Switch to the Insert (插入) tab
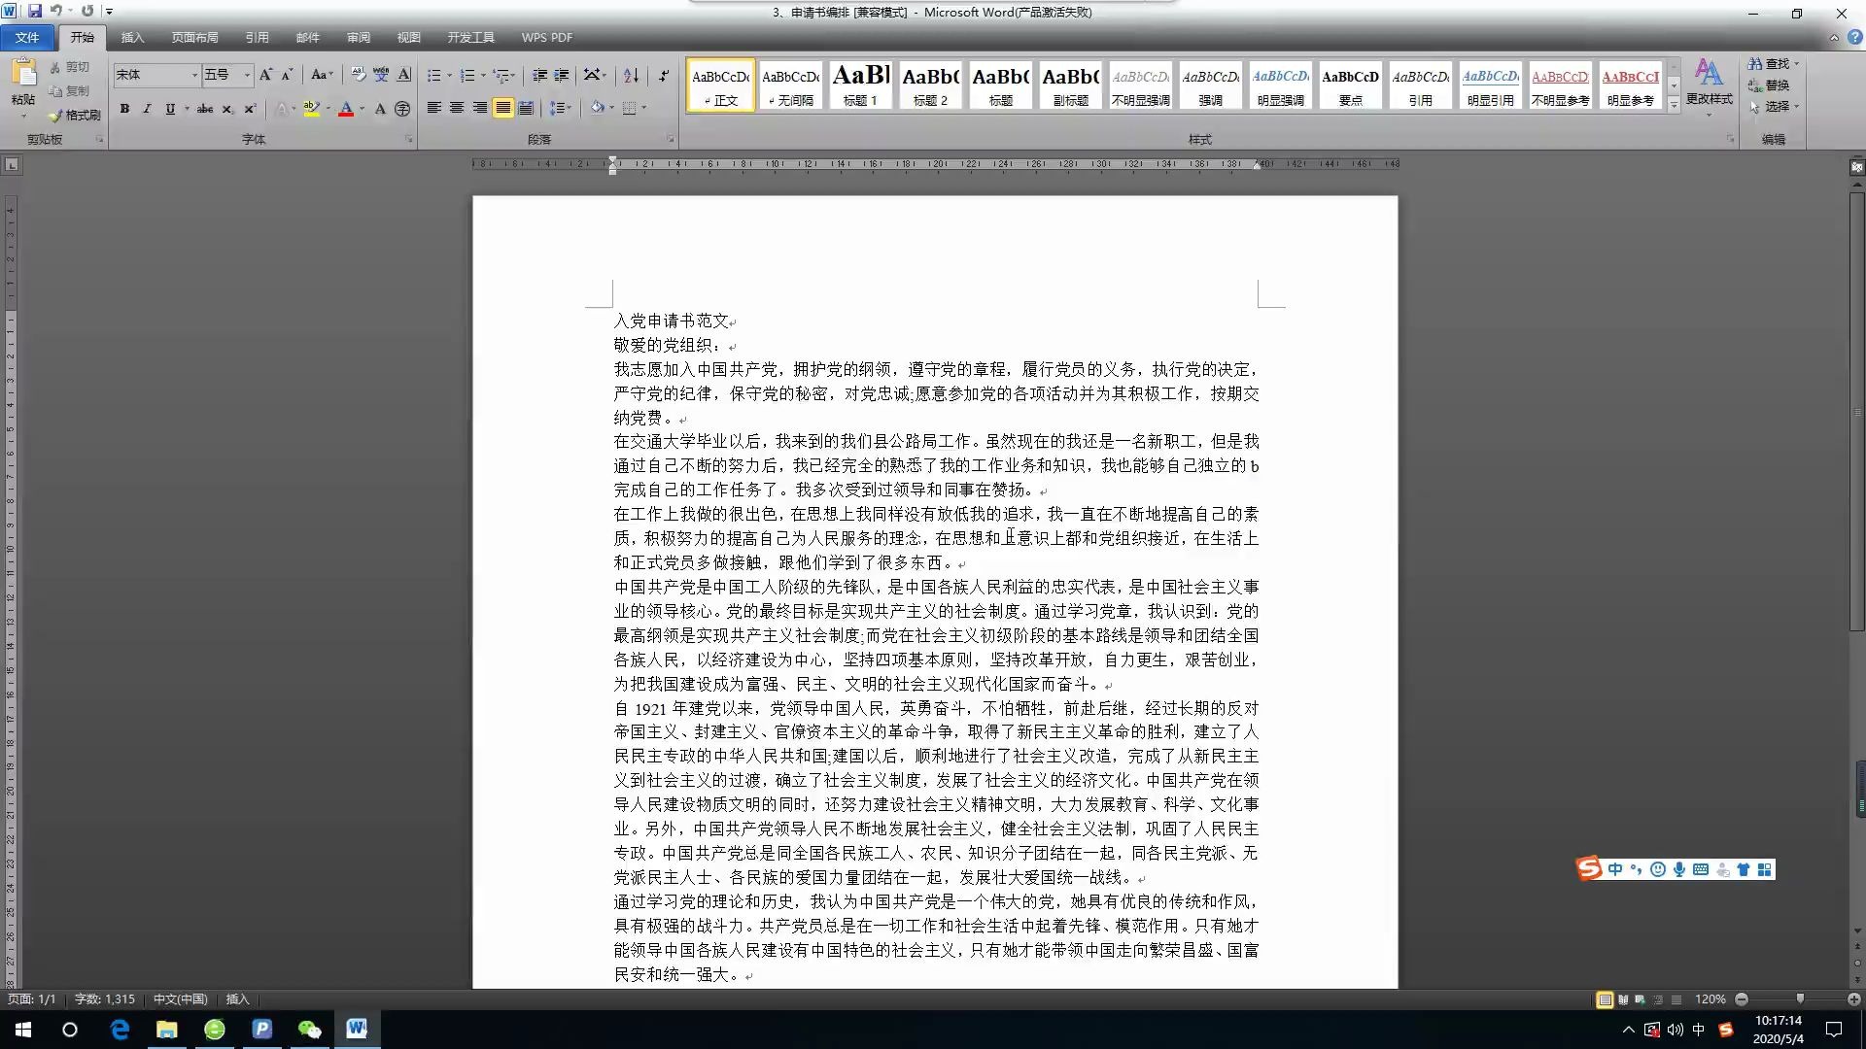The width and height of the screenshot is (1866, 1049). click(x=132, y=37)
